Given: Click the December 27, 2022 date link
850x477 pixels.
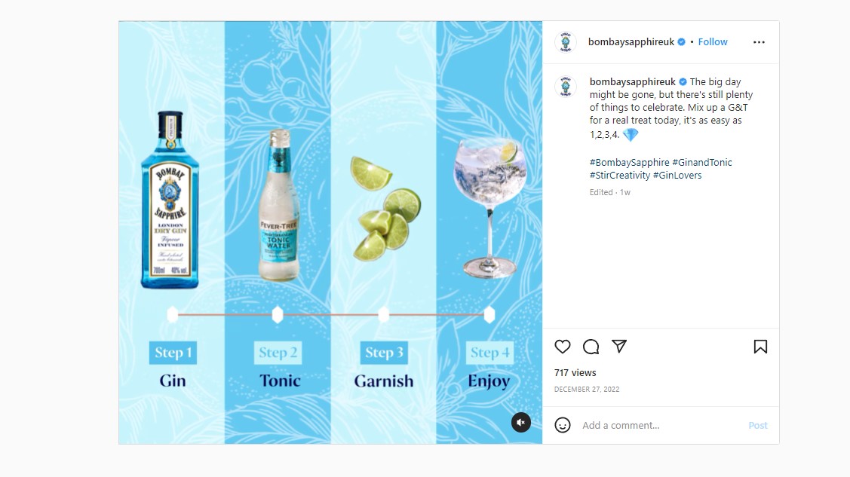Looking at the screenshot, I should coord(587,390).
